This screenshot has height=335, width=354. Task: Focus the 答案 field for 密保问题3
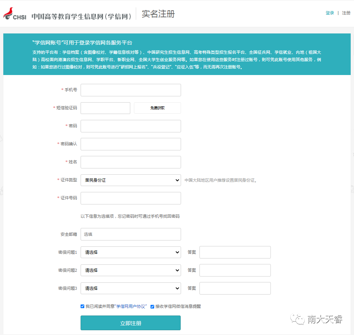[235, 288]
